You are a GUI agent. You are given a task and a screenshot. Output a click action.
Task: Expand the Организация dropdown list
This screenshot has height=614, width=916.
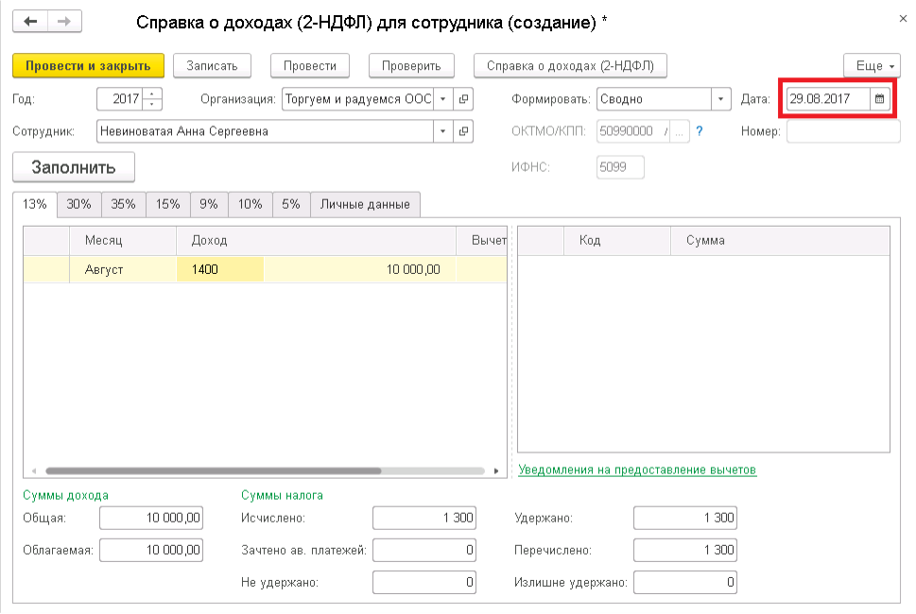pyautogui.click(x=442, y=98)
